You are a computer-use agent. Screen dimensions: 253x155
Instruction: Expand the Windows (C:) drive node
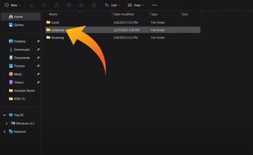click(7, 124)
